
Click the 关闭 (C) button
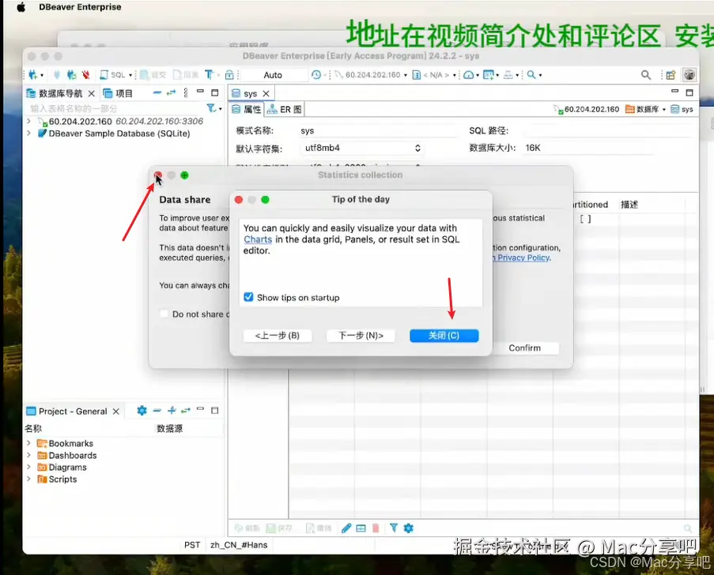pos(444,335)
